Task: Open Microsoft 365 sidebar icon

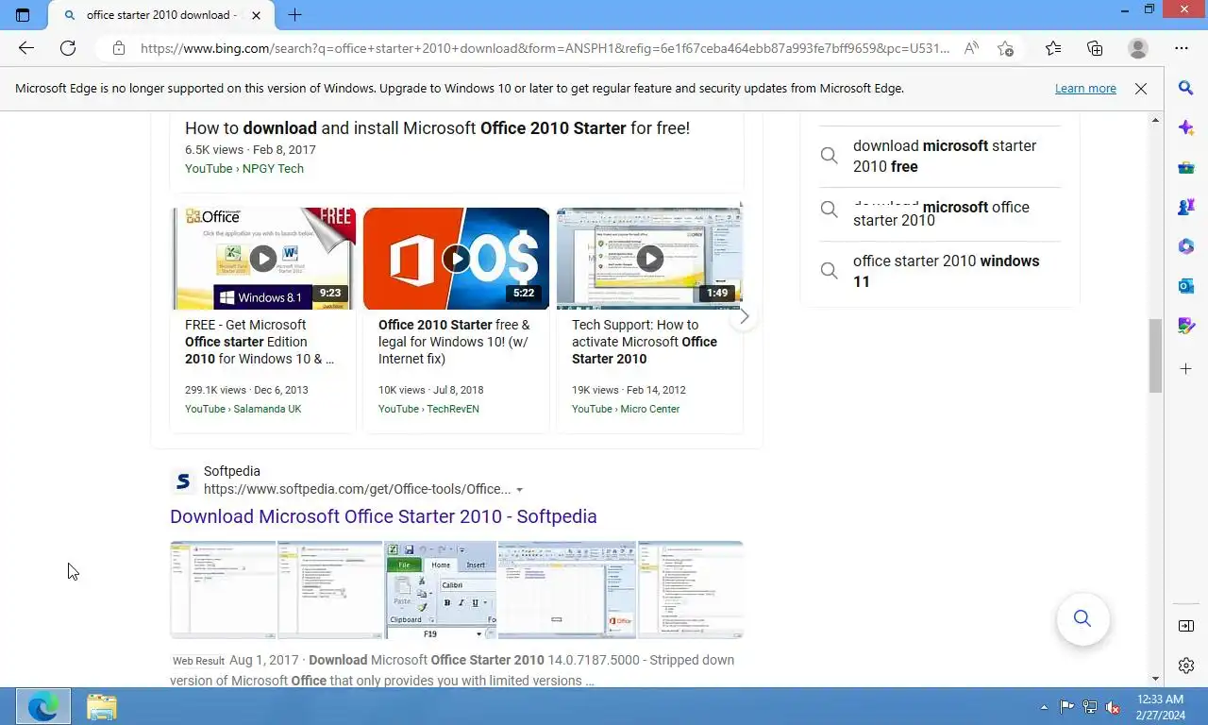Action: (x=1186, y=247)
